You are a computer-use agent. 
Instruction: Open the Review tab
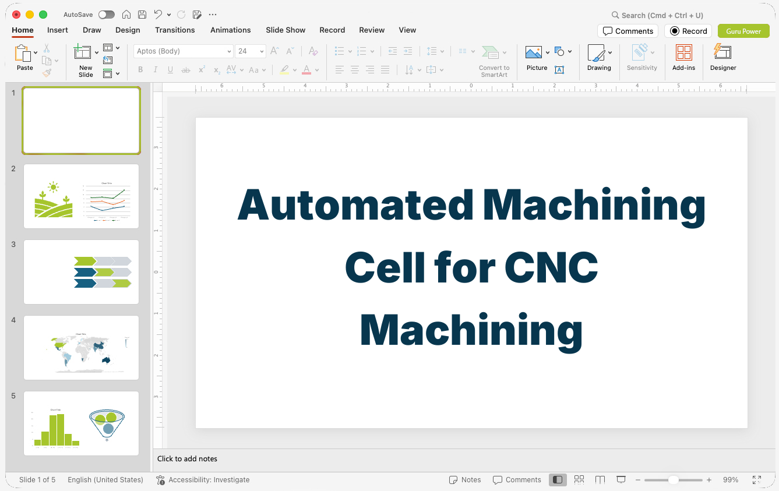coord(372,30)
